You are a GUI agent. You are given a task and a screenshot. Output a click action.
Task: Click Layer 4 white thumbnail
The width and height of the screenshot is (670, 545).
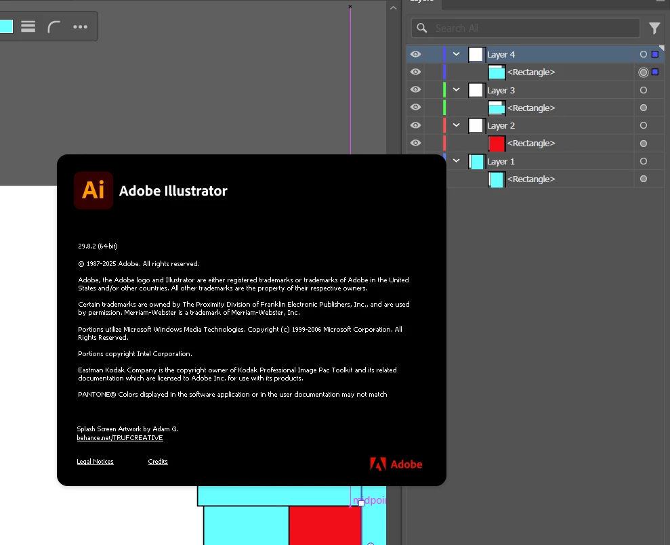476,55
